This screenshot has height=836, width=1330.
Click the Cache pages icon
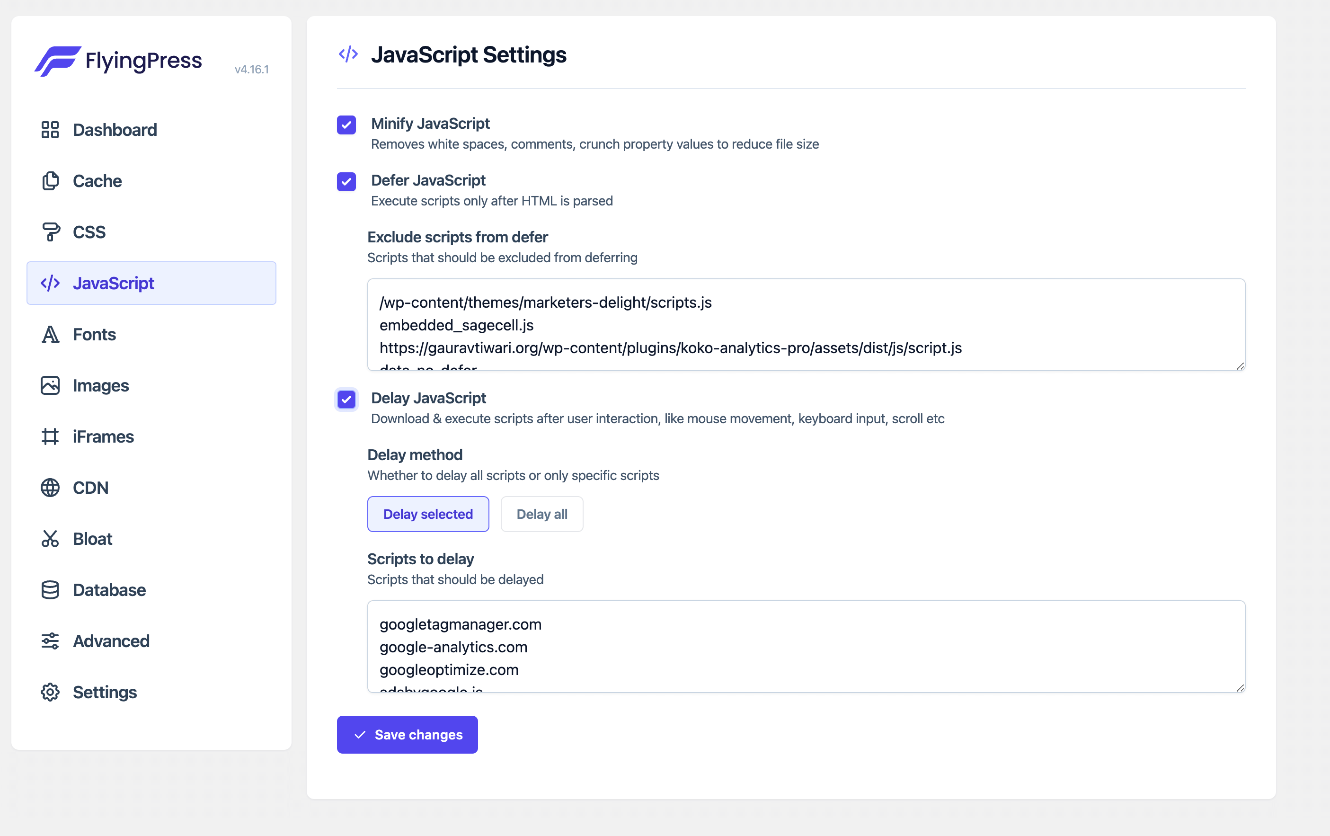(50, 181)
